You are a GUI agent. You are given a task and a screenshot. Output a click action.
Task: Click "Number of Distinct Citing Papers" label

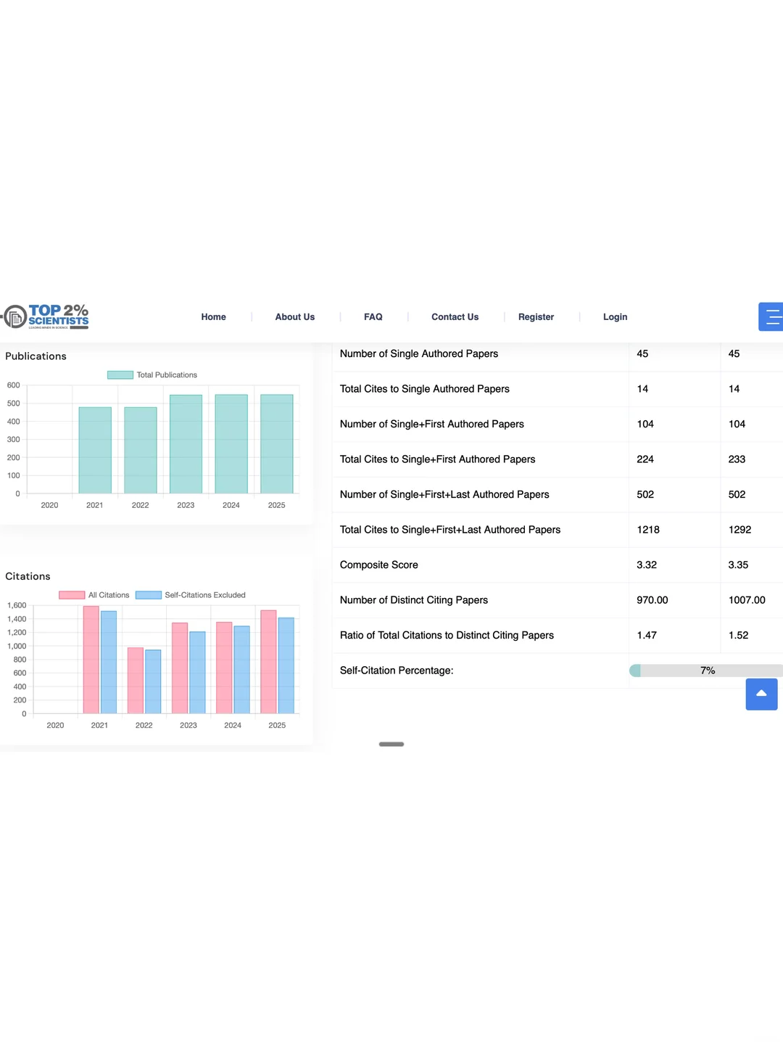pos(414,600)
